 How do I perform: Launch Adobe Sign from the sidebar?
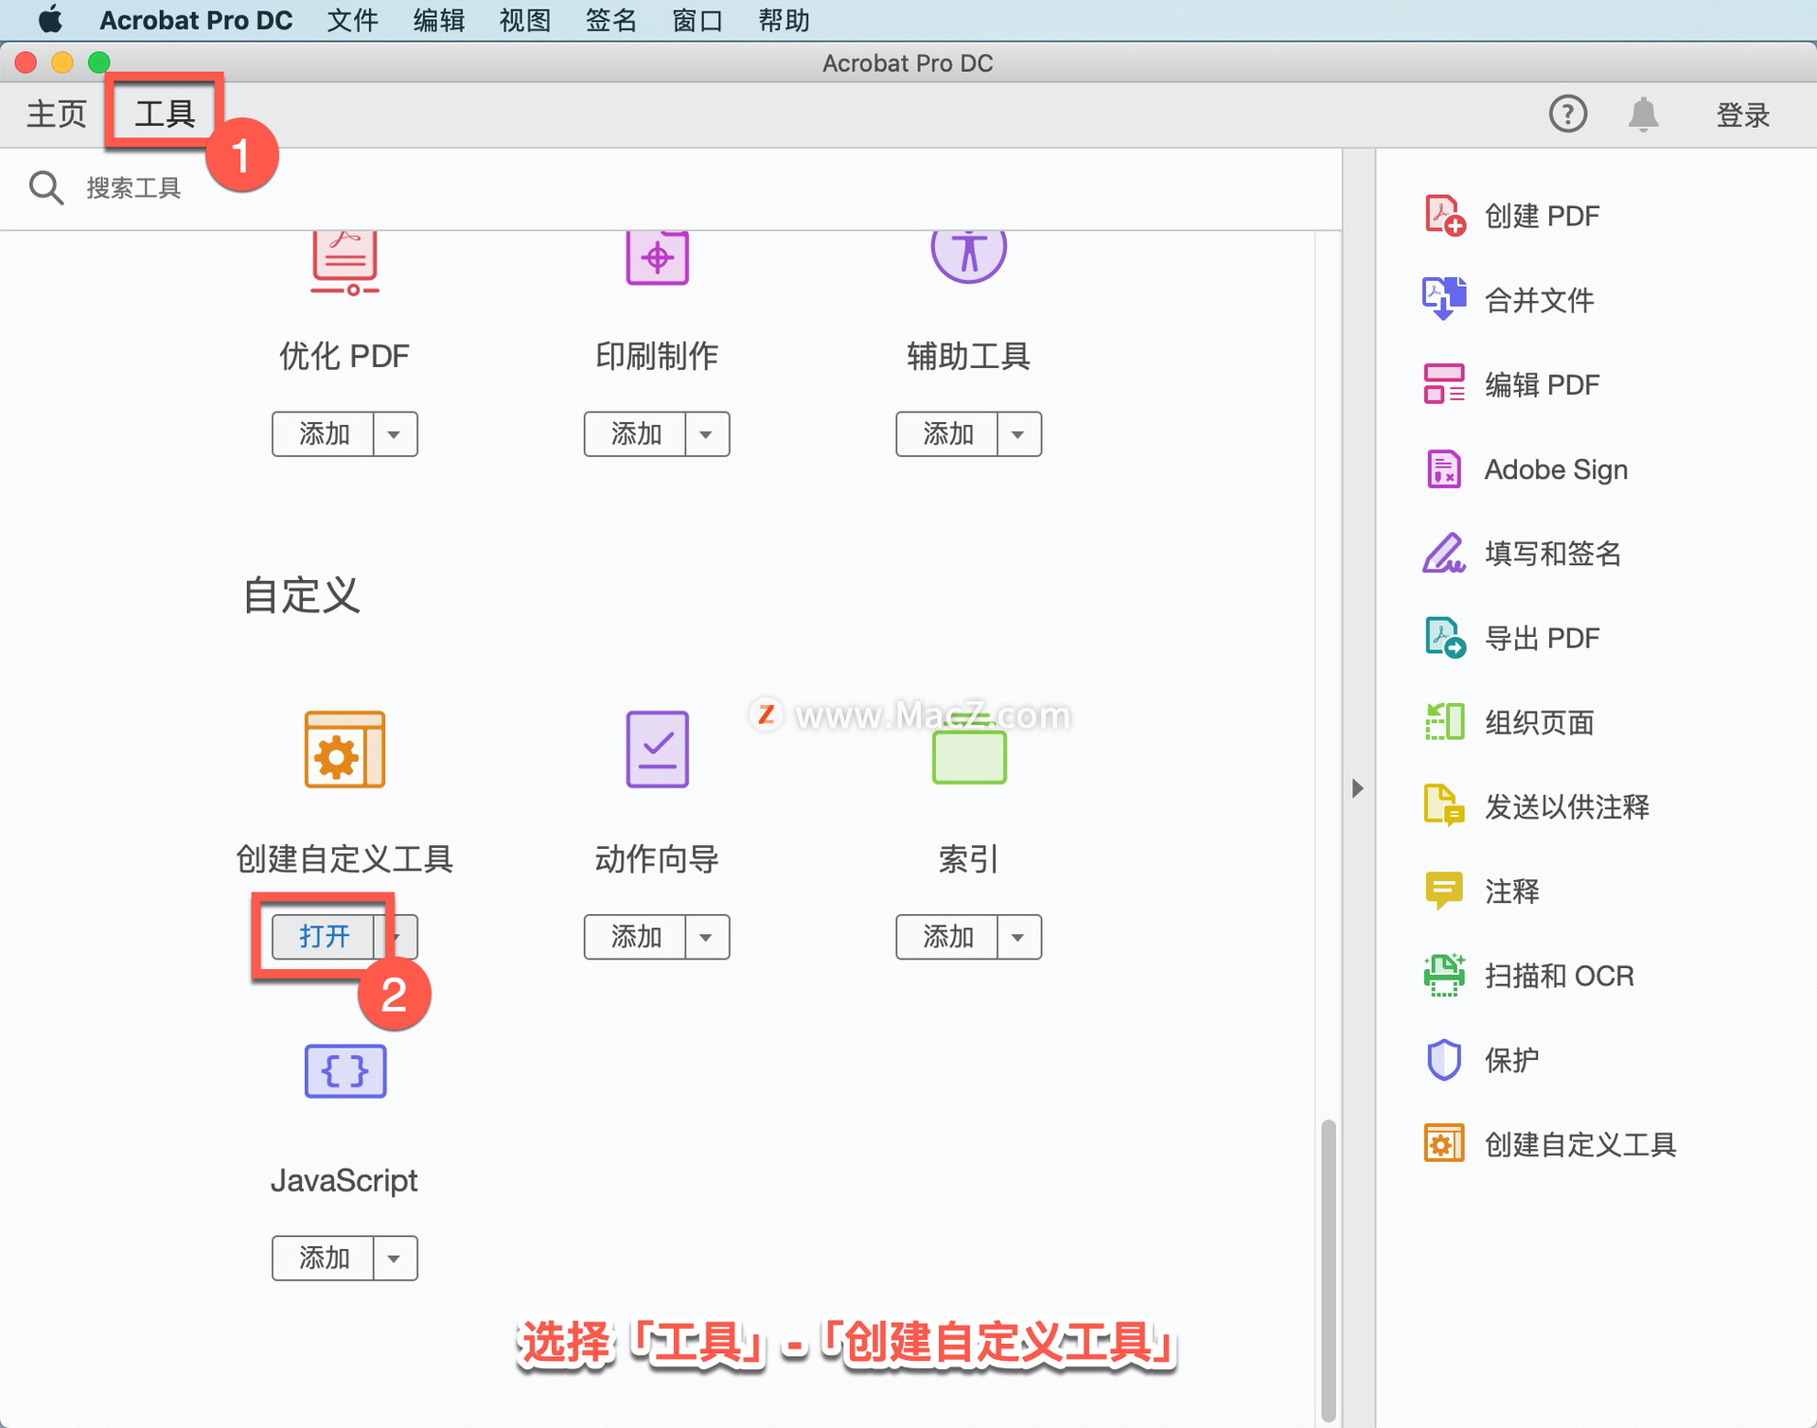tap(1526, 469)
